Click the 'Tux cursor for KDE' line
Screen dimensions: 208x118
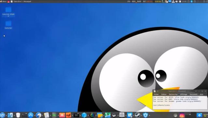(x=175, y=99)
